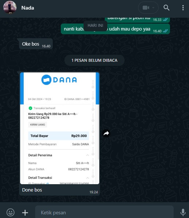Open contact info via the Nada name
This screenshot has height=218, width=189.
(27, 8)
